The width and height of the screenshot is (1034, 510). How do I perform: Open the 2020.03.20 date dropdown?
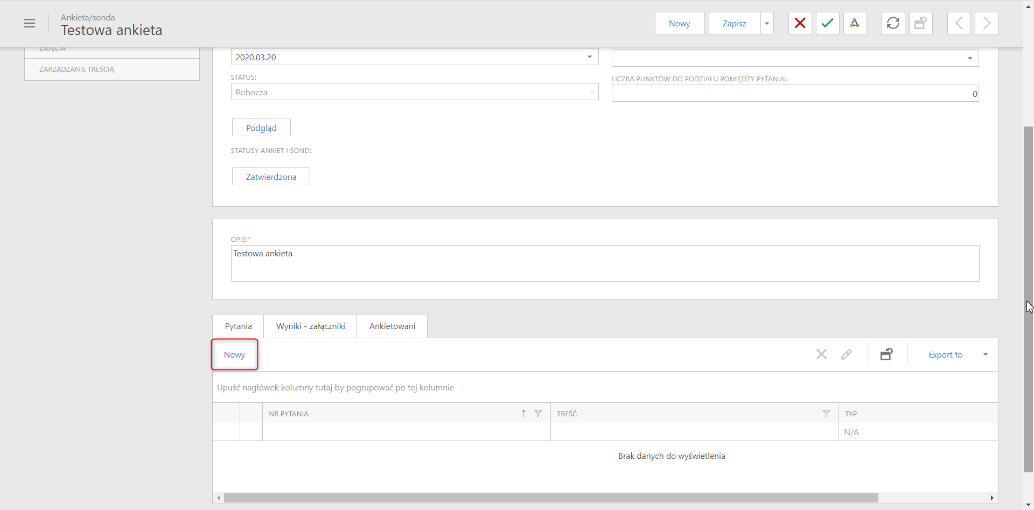pyautogui.click(x=590, y=57)
